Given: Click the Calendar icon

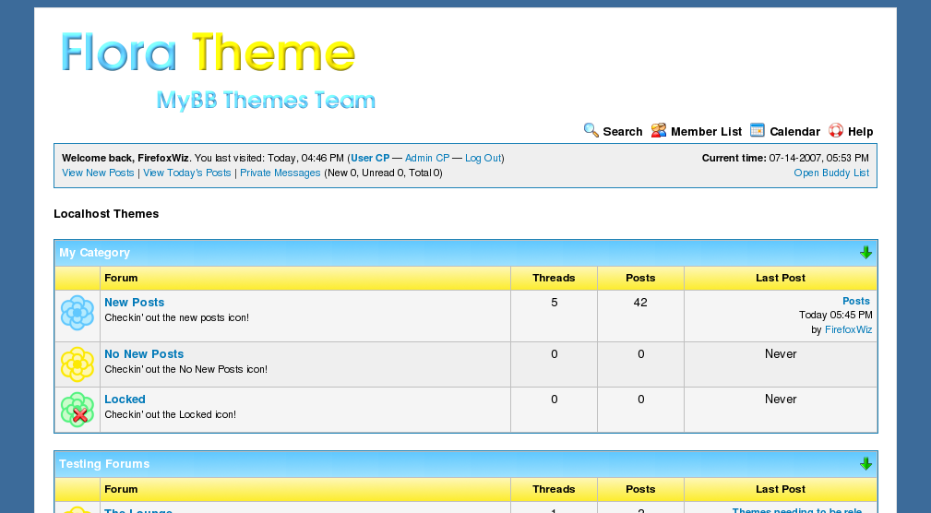Looking at the screenshot, I should (758, 130).
